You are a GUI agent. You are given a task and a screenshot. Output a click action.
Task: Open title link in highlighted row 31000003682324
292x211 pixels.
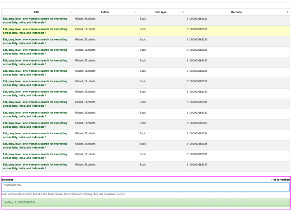coord(35,31)
